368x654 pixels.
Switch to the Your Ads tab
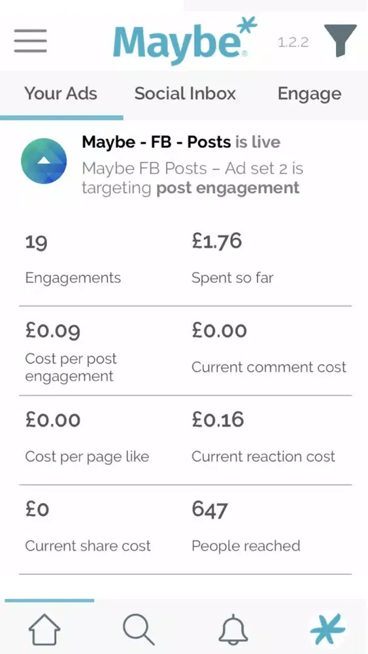point(61,94)
